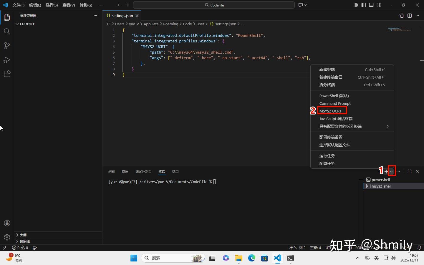
Task: Click the new terminal plus icon
Action: (x=386, y=171)
